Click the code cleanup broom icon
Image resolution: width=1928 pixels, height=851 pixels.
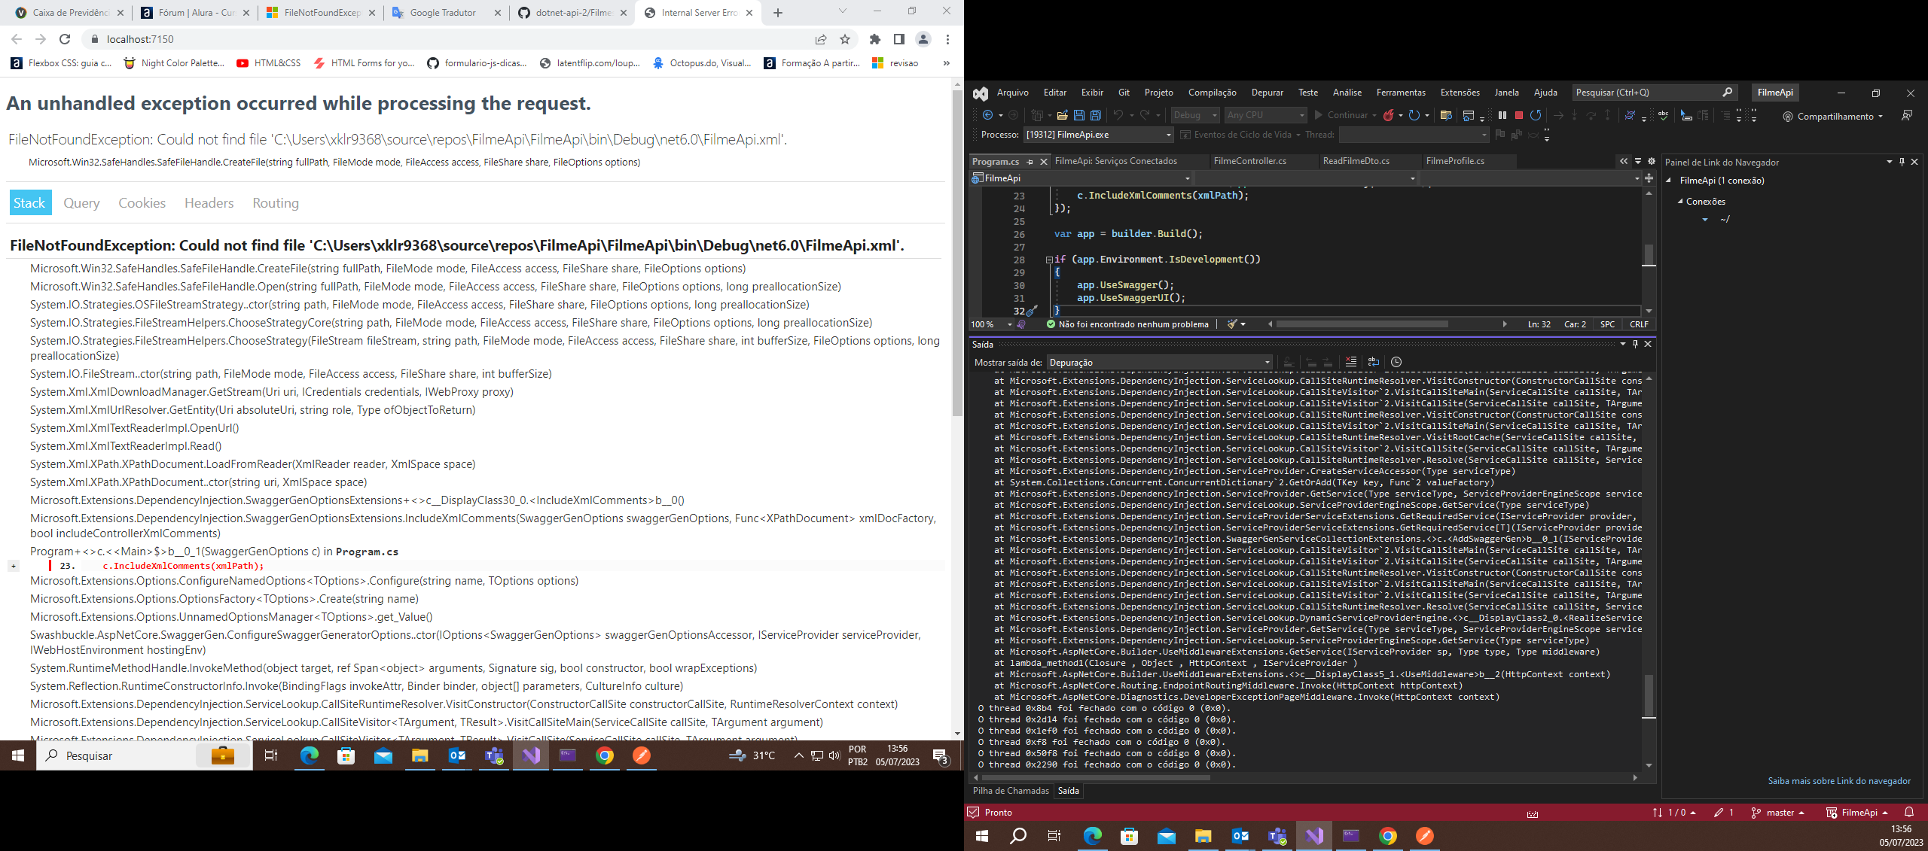point(1233,324)
